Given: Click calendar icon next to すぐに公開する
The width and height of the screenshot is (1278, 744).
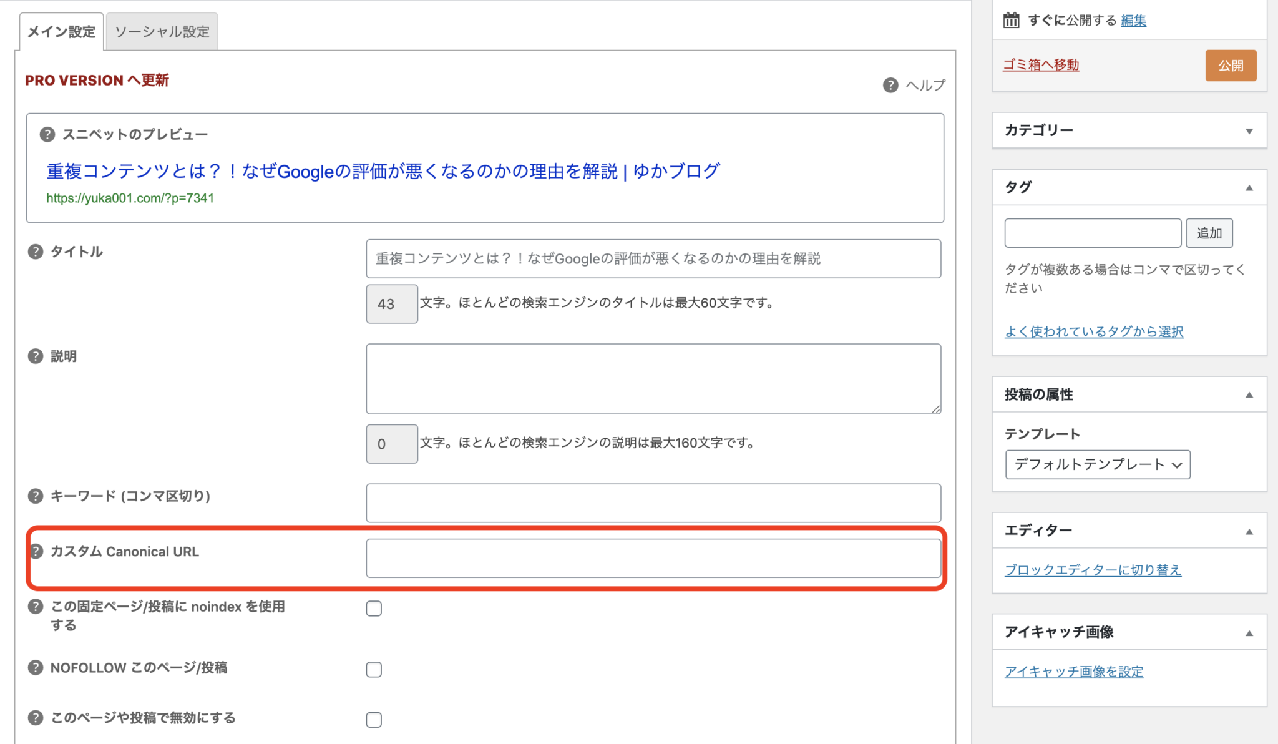Looking at the screenshot, I should [x=1011, y=20].
